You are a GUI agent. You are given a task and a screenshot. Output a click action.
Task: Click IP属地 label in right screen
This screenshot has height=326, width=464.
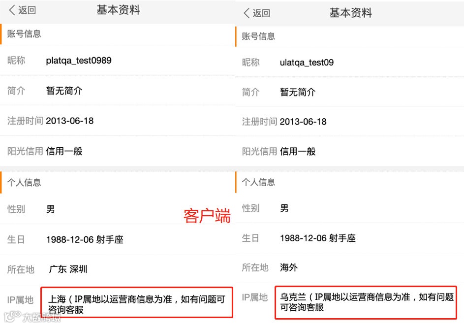tap(255, 297)
